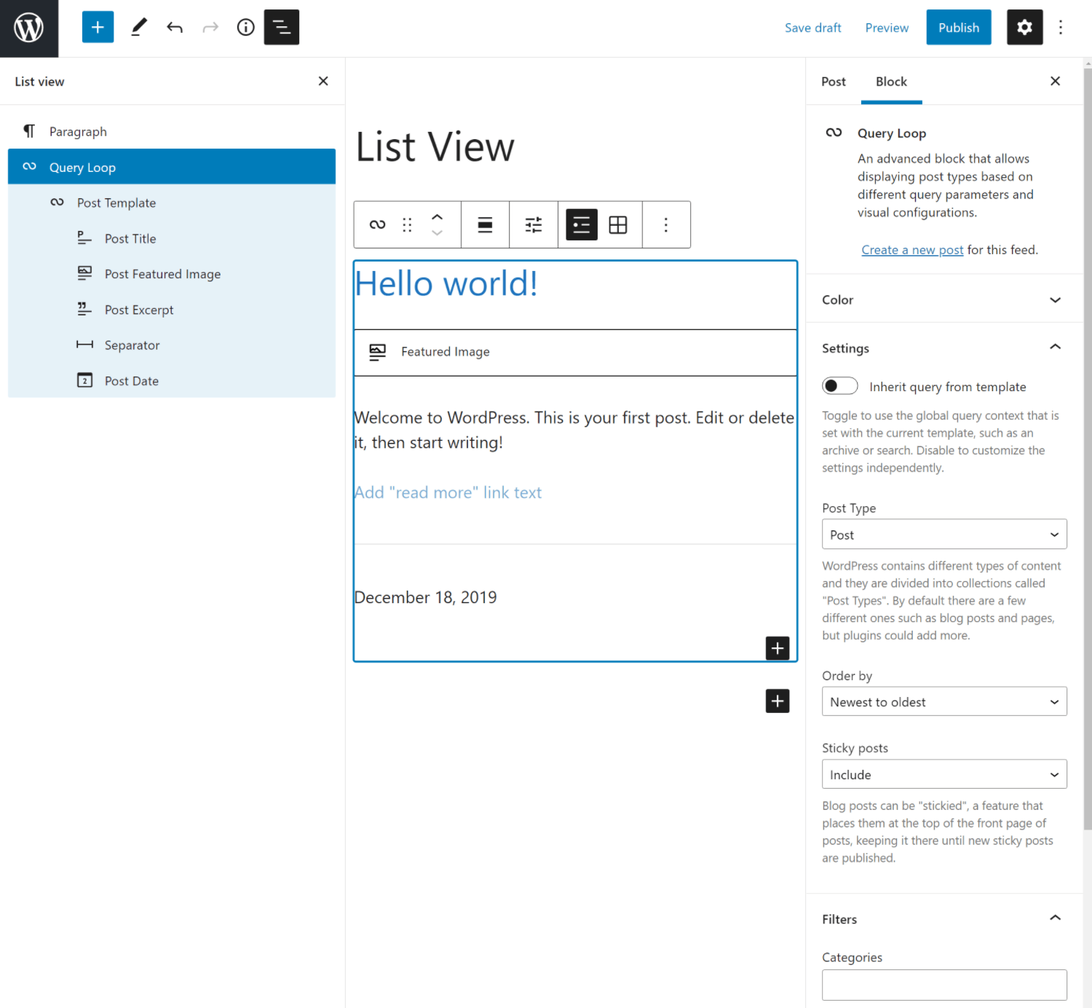Collapse the Settings panel section
Viewport: 1092px width, 1008px height.
[1055, 347]
